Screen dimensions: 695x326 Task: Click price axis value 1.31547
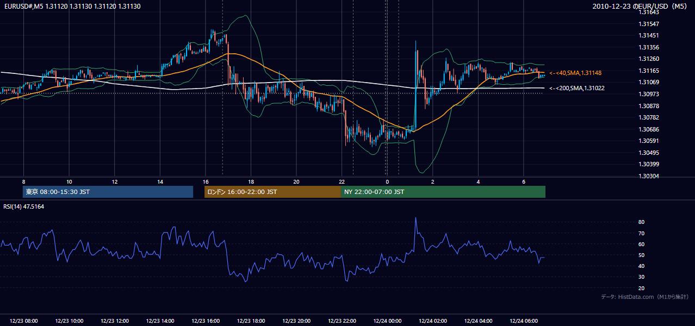click(649, 24)
